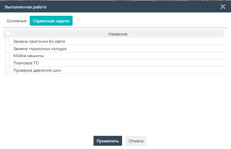Select the Плановое ТО checkbox

coord(7,63)
